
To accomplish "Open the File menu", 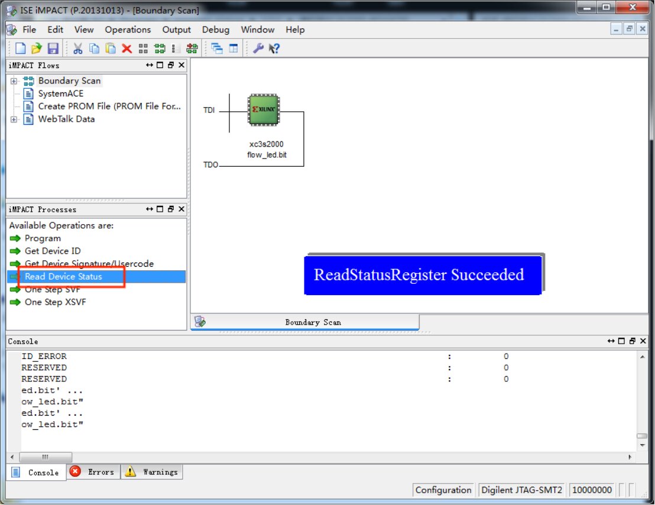I will tap(29, 30).
